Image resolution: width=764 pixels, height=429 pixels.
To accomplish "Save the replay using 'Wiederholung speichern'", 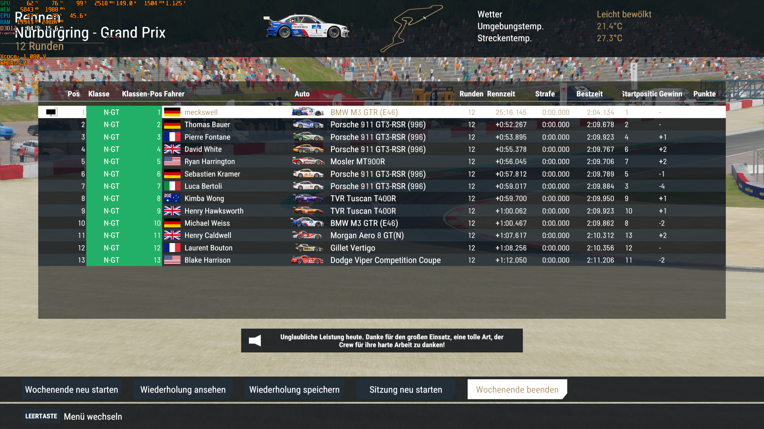I will 294,389.
